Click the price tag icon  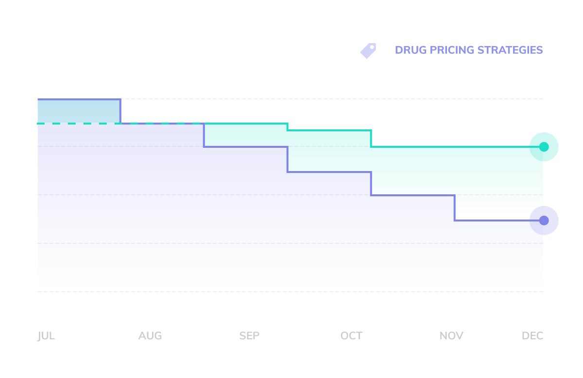click(x=368, y=50)
